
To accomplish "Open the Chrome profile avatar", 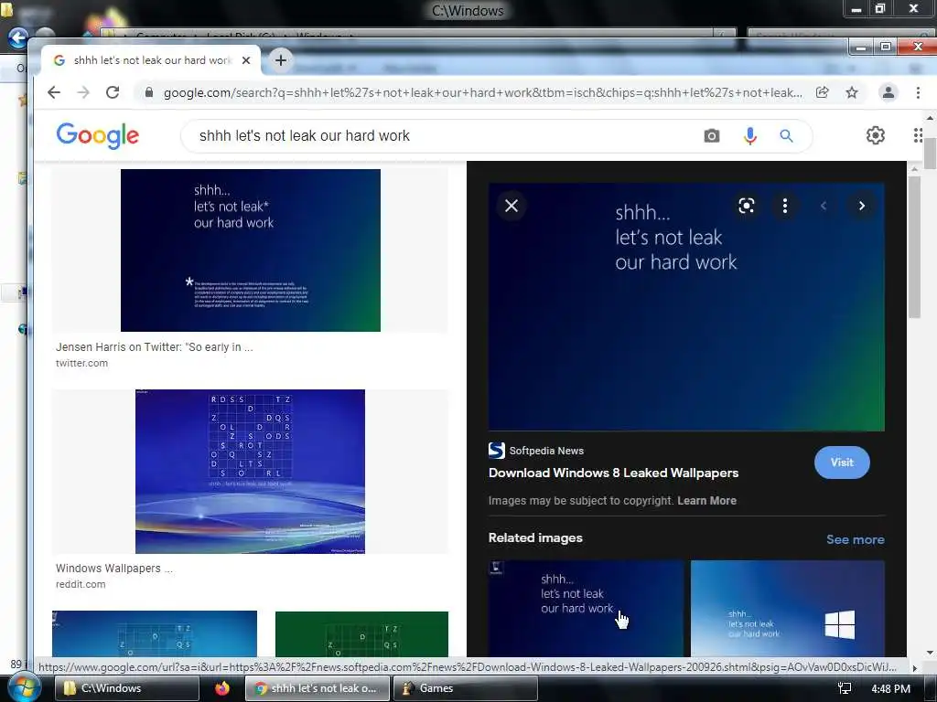I will [x=888, y=92].
